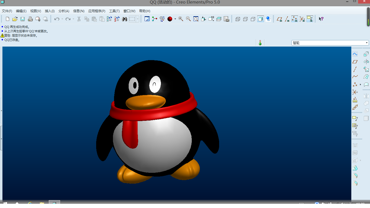
Task: Select the Revolve tool
Action: tap(366, 62)
